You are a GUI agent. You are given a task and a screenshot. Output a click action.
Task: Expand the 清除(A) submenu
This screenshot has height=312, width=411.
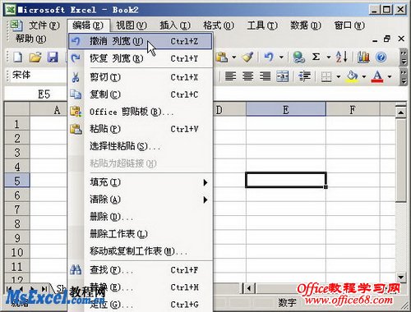(x=140, y=200)
